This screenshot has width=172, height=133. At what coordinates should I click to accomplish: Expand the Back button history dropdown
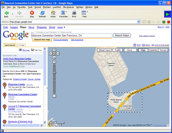[x=12, y=14]
